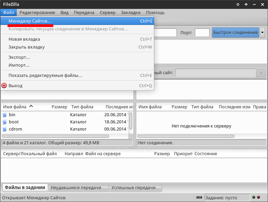Open the Передача menu

click(x=84, y=12)
